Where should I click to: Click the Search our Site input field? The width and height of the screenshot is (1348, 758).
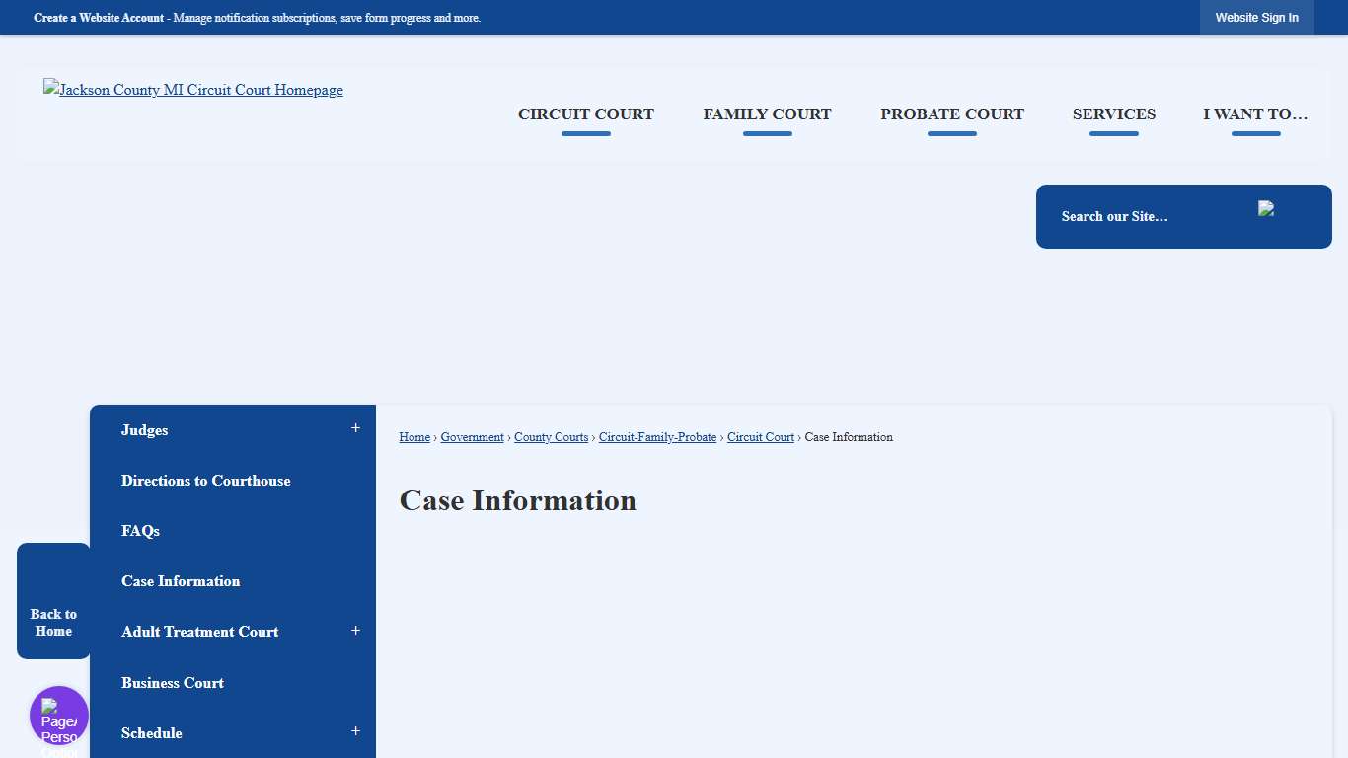click(1135, 216)
